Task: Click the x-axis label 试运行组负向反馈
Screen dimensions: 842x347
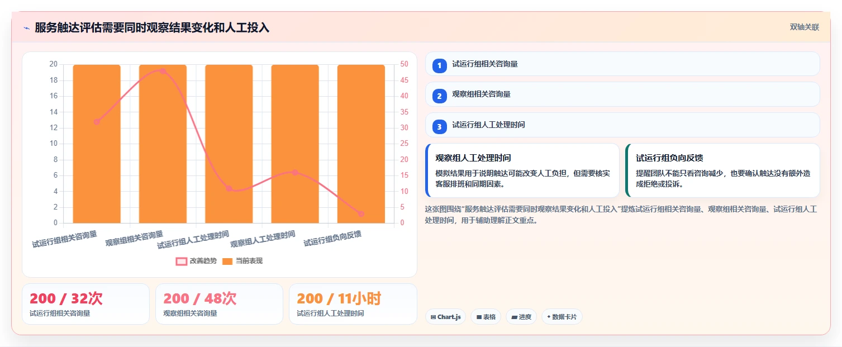Action: coord(332,239)
